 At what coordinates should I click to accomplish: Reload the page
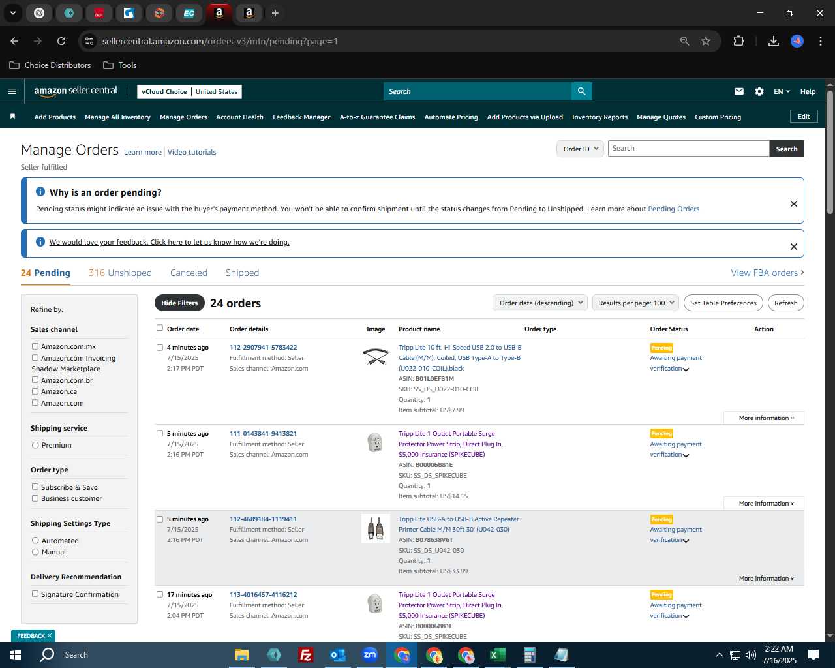[x=61, y=41]
